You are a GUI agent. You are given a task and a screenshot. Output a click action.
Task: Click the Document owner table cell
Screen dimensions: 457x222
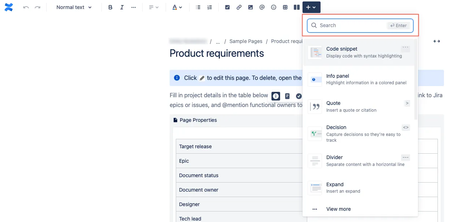click(x=241, y=190)
